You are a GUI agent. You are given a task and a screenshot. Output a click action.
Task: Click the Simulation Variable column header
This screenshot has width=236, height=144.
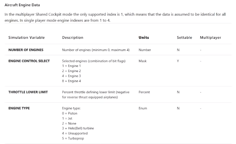pos(26,38)
